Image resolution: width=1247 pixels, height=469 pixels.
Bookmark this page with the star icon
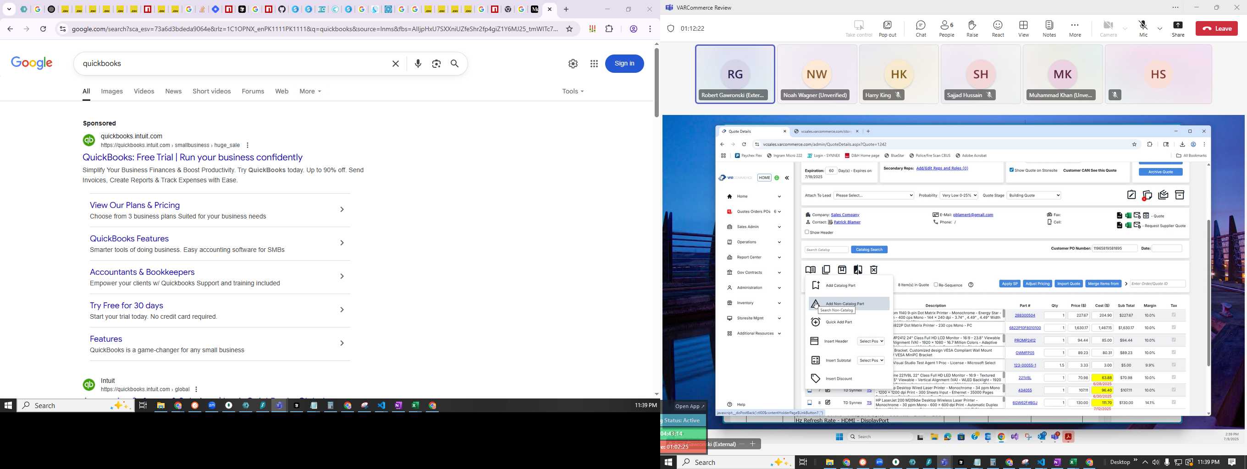(x=569, y=29)
